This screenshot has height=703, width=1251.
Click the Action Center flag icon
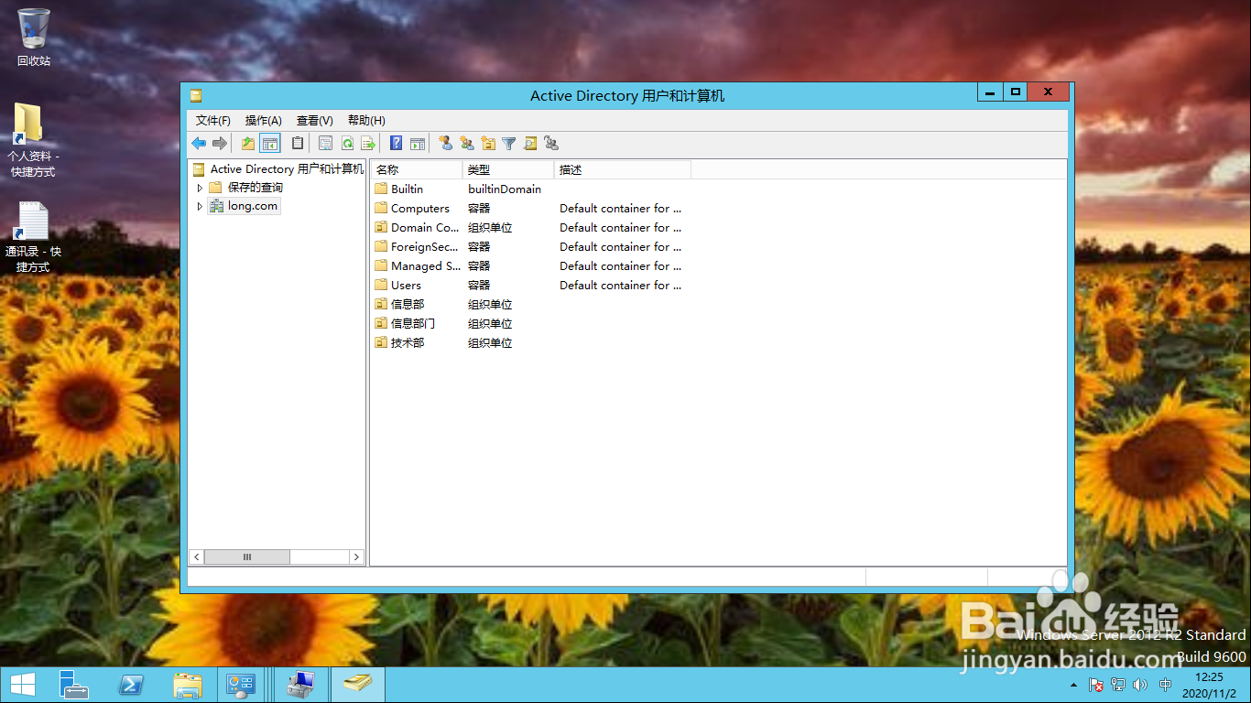click(1096, 685)
